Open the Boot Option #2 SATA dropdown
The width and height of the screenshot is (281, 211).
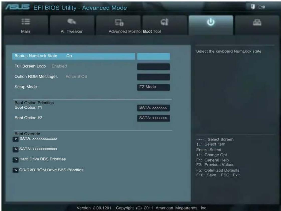click(153, 118)
